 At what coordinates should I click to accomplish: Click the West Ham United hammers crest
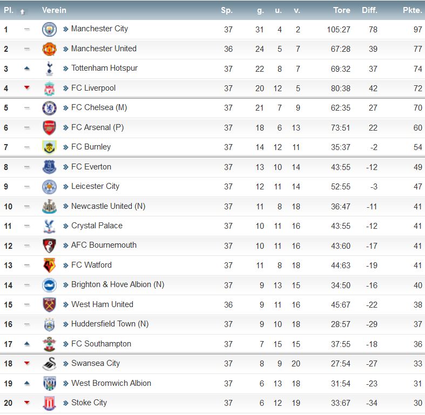click(x=49, y=304)
